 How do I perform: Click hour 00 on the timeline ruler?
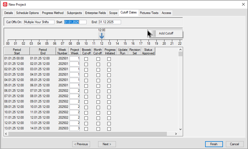point(8,43)
